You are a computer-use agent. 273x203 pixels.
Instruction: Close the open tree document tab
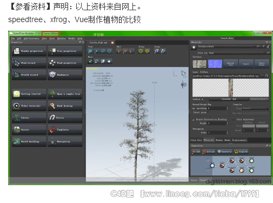coord(112,43)
